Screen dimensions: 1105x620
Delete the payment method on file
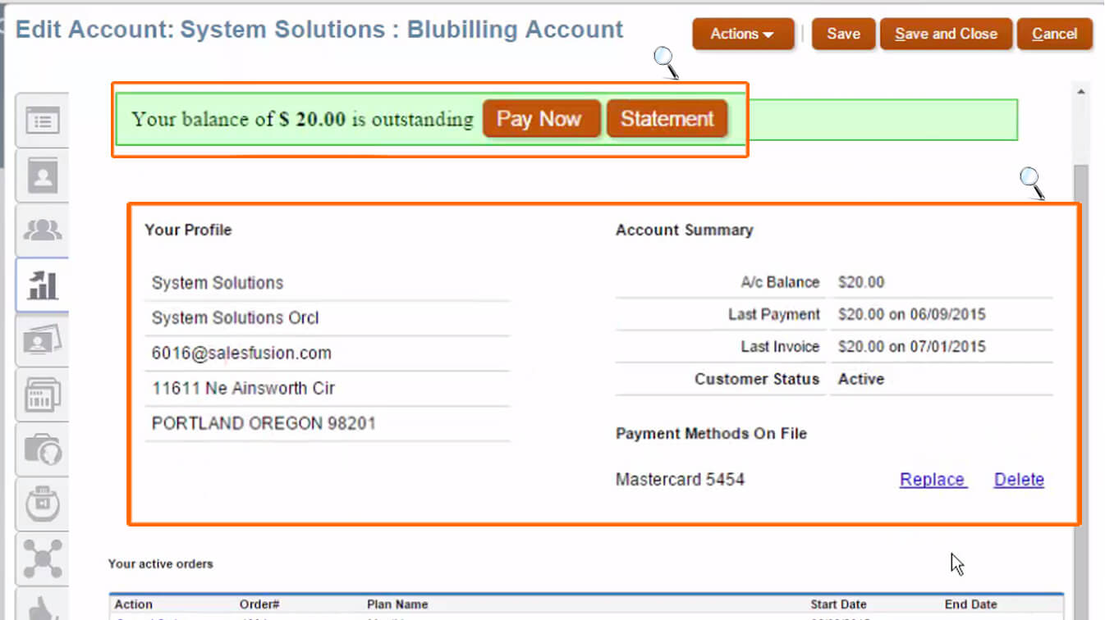point(1018,479)
